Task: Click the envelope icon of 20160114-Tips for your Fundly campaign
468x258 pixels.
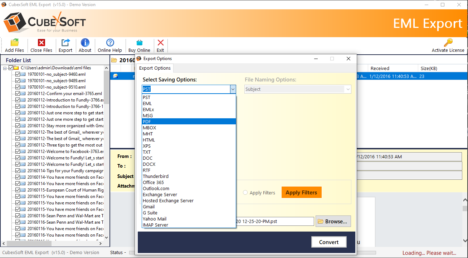Action: tap(23, 171)
